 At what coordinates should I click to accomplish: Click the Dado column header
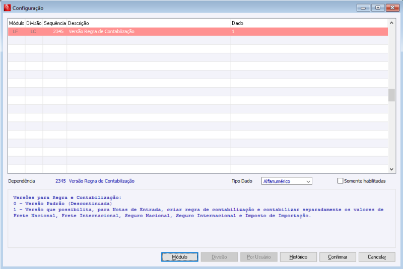pyautogui.click(x=309, y=23)
